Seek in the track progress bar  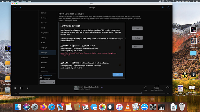pos(92,93)
